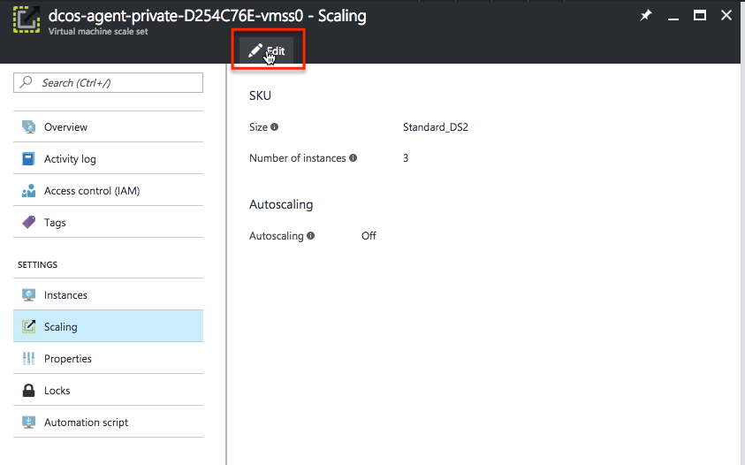Click the purple Tags icon

point(28,222)
